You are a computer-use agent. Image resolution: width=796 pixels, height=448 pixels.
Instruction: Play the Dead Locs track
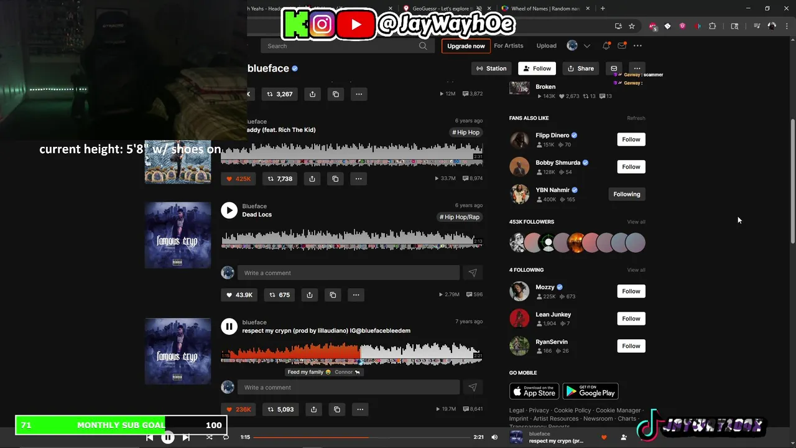click(229, 210)
